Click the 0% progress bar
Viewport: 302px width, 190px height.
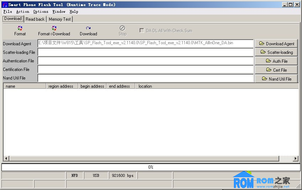click(x=151, y=167)
